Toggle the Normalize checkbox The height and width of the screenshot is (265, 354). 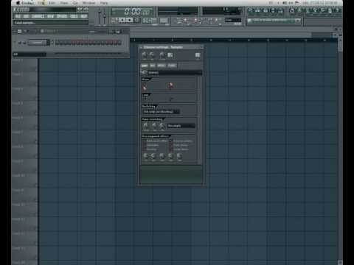(145, 145)
